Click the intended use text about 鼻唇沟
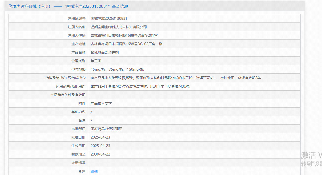Viewport: 322px width, 175px height. tap(142, 86)
